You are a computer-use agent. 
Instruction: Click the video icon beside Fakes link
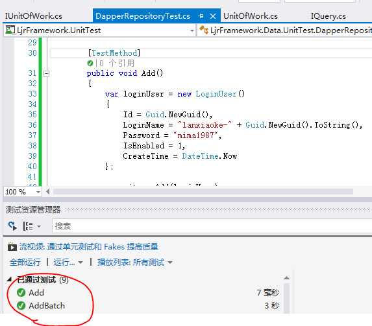pos(12,247)
